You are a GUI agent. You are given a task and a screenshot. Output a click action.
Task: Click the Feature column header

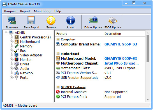pos(79,34)
